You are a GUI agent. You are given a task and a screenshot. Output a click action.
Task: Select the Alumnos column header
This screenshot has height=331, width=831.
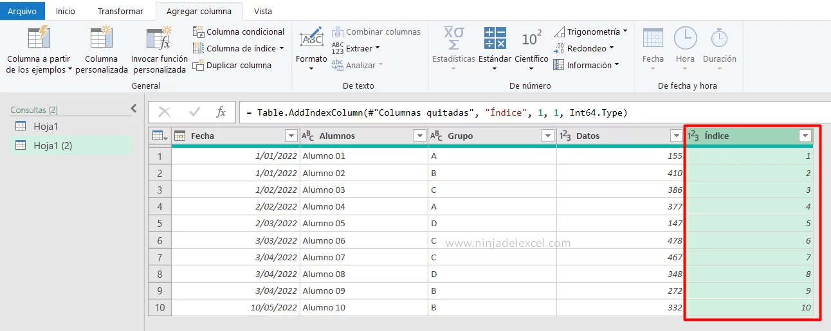[363, 136]
